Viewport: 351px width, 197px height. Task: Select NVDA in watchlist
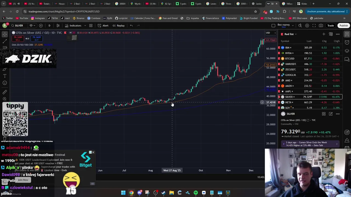pyautogui.click(x=310, y=53)
